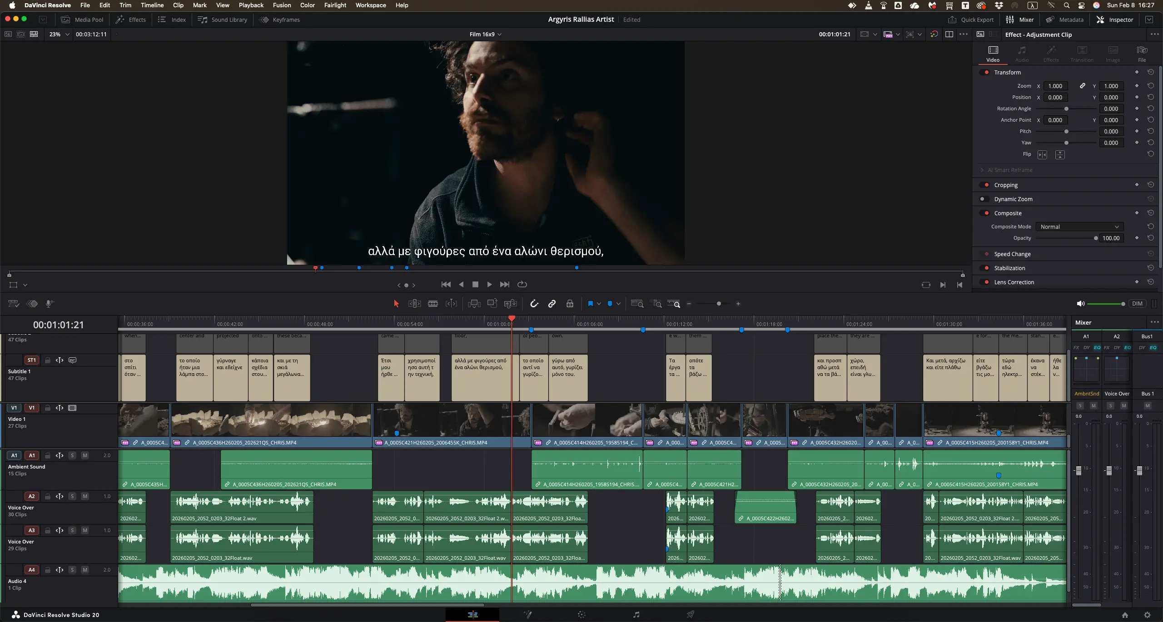Click the Opacity slider handle
The image size is (1163, 622).
(x=1096, y=238)
